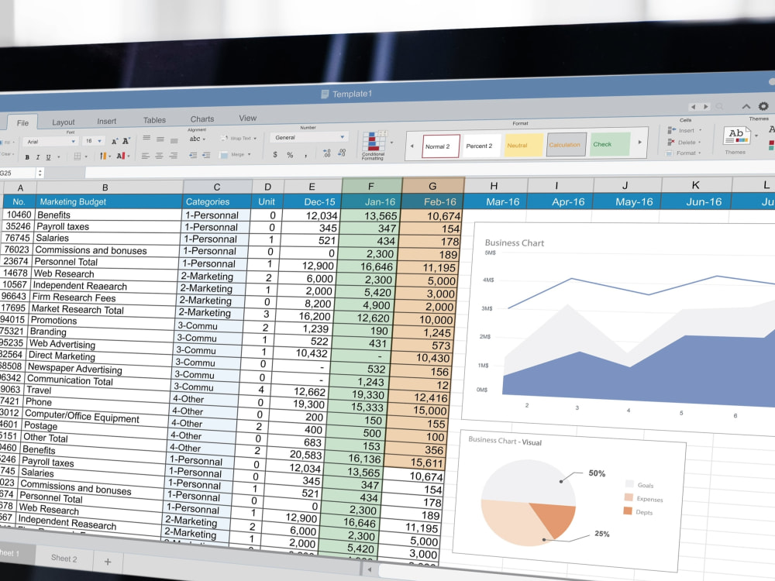This screenshot has width=775, height=581.
Task: Click the Business Chart title
Action: tap(514, 242)
